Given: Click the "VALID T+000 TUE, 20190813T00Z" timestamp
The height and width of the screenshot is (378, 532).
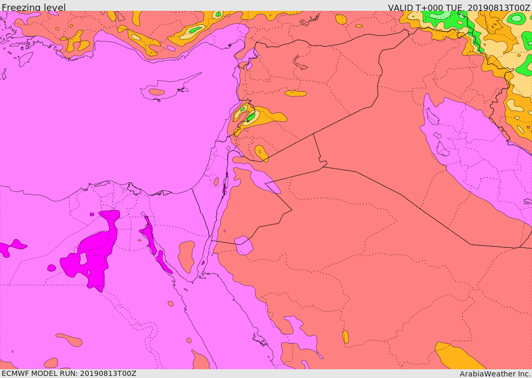Looking at the screenshot, I should tap(459, 7).
